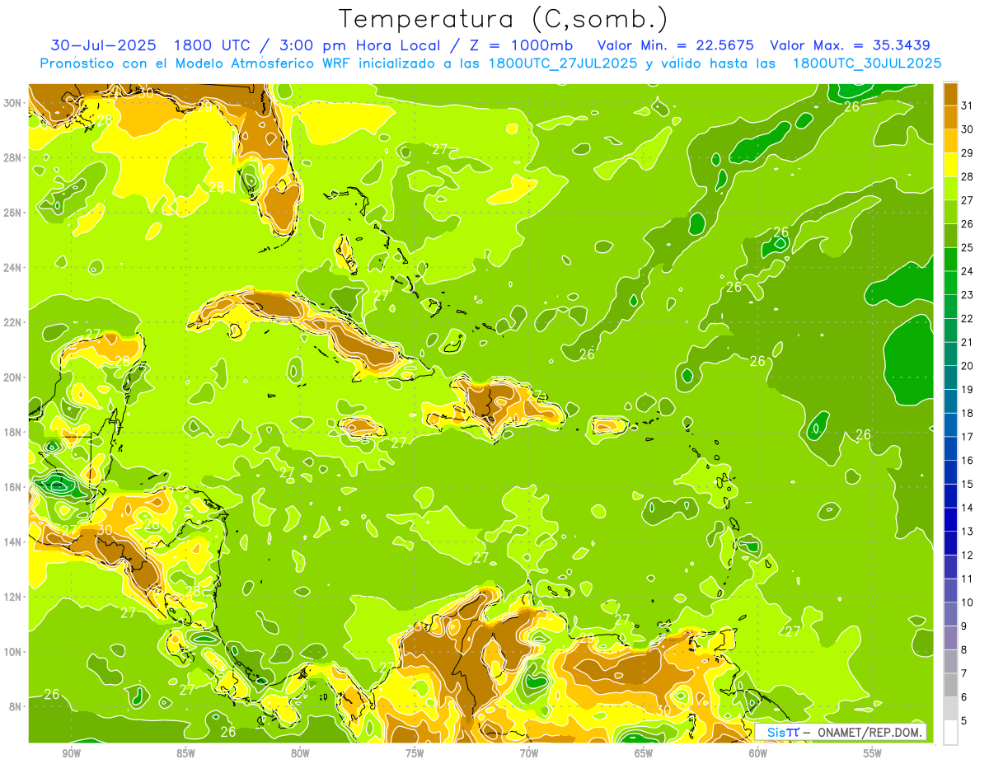Click the colorbar legend number 25
Image resolution: width=989 pixels, height=764 pixels.
(967, 247)
